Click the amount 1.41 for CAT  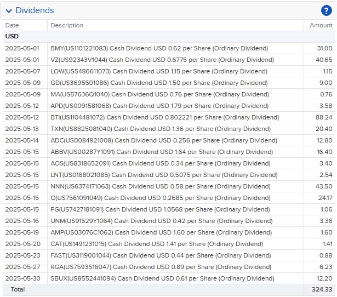327,244
